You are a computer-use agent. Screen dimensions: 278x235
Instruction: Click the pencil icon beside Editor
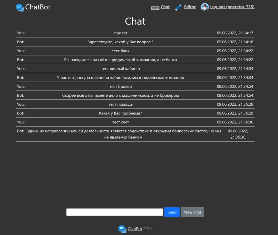click(179, 7)
